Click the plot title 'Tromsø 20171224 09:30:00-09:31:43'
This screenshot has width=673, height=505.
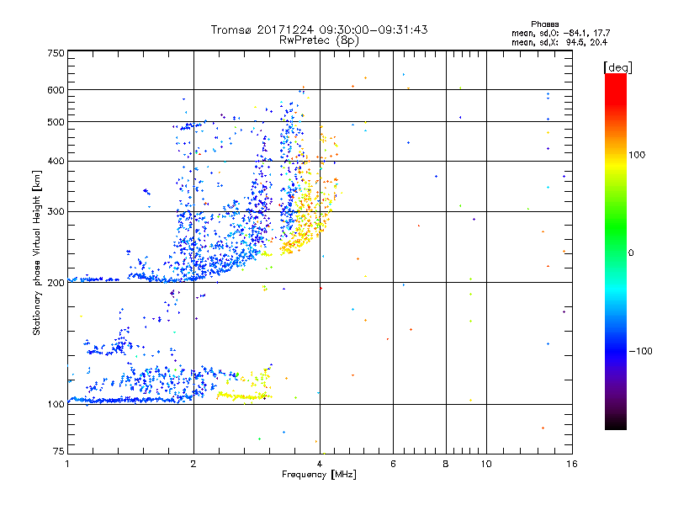[x=319, y=29]
